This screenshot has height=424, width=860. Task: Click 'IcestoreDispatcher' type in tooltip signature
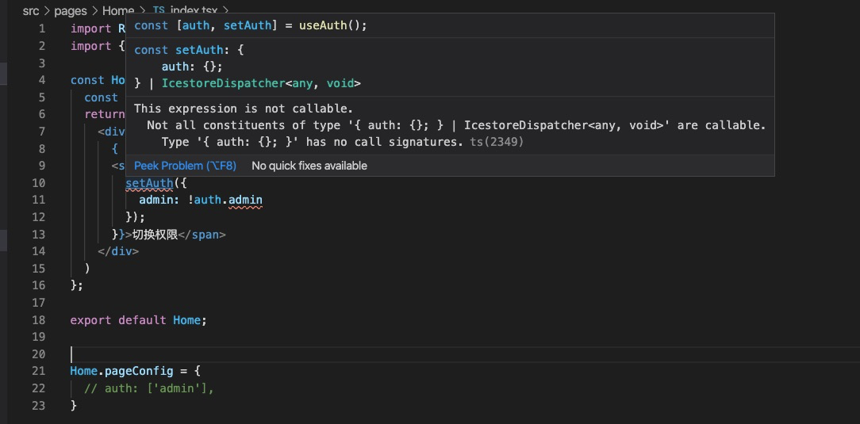click(223, 84)
